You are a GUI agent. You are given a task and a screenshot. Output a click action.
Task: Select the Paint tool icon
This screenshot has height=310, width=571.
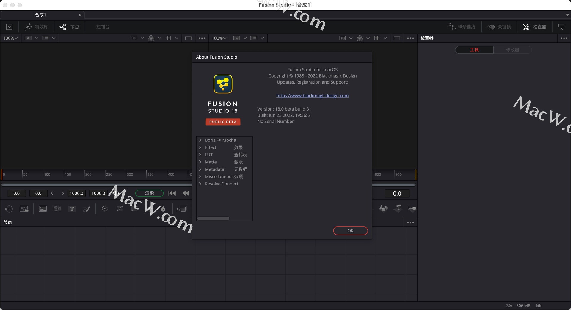tap(87, 209)
